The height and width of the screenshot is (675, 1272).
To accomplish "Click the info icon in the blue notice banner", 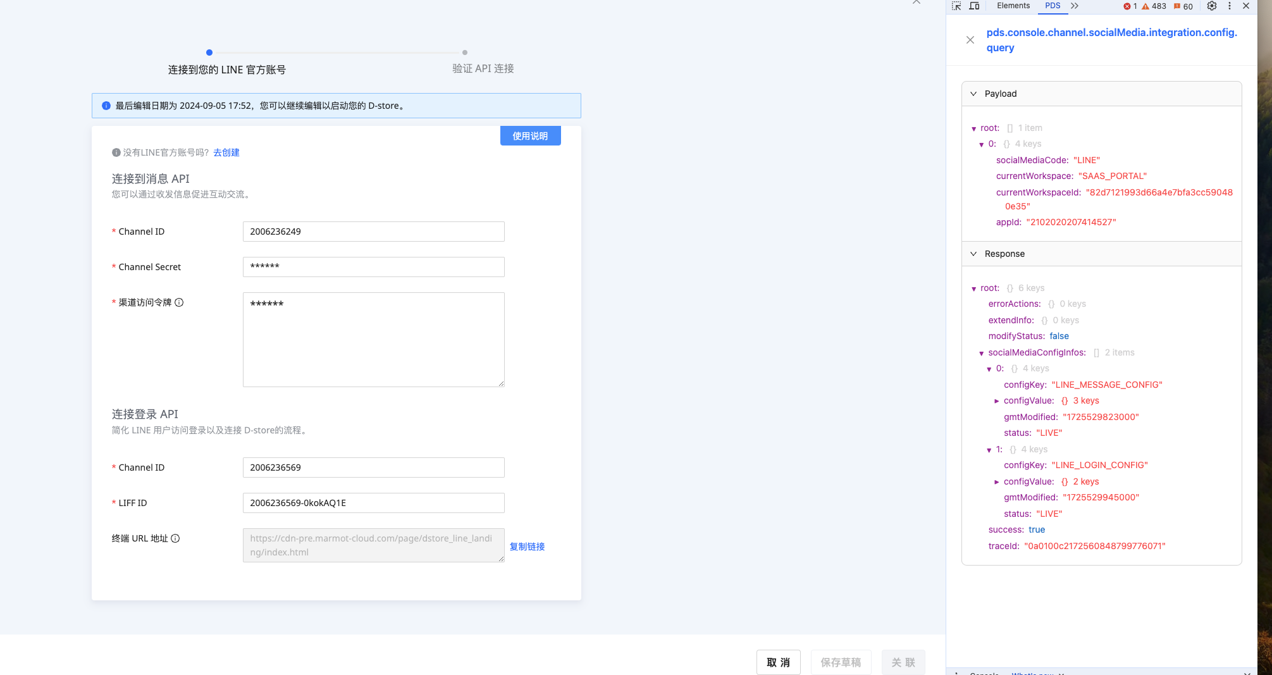I will point(106,106).
